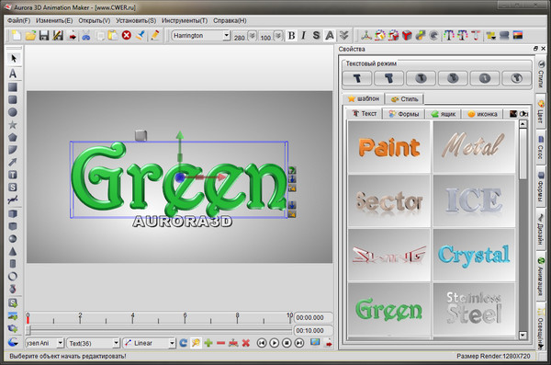Switch to the Стиль tab
The width and height of the screenshot is (551, 365).
click(x=404, y=99)
